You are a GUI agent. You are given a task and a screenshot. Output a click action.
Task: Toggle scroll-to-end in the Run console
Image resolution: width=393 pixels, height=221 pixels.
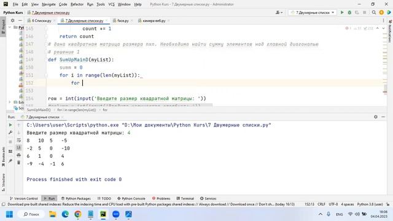[18, 148]
